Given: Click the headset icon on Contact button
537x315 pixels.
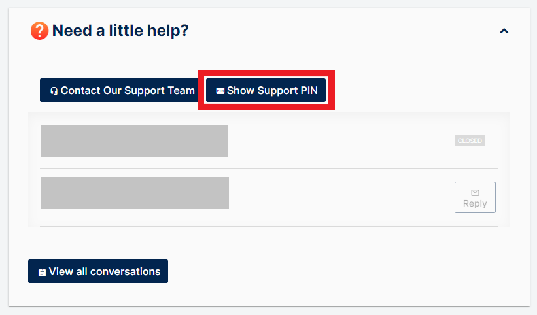Looking at the screenshot, I should (54, 91).
